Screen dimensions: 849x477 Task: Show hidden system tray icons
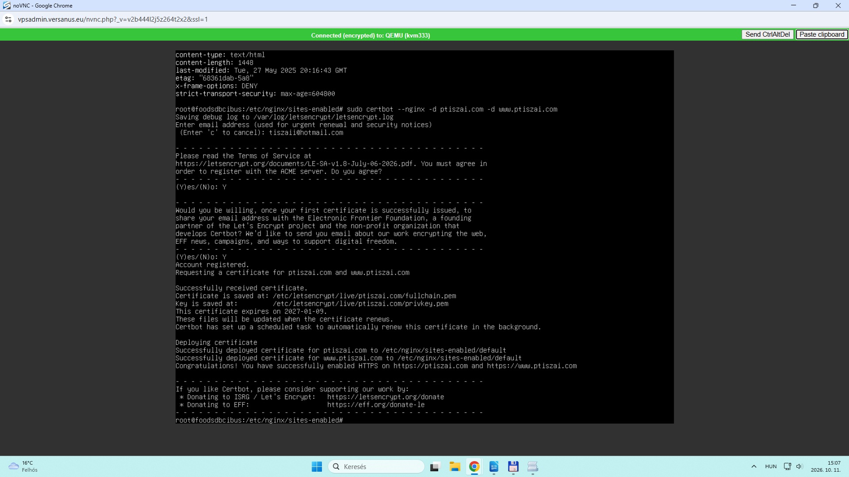pos(753,466)
